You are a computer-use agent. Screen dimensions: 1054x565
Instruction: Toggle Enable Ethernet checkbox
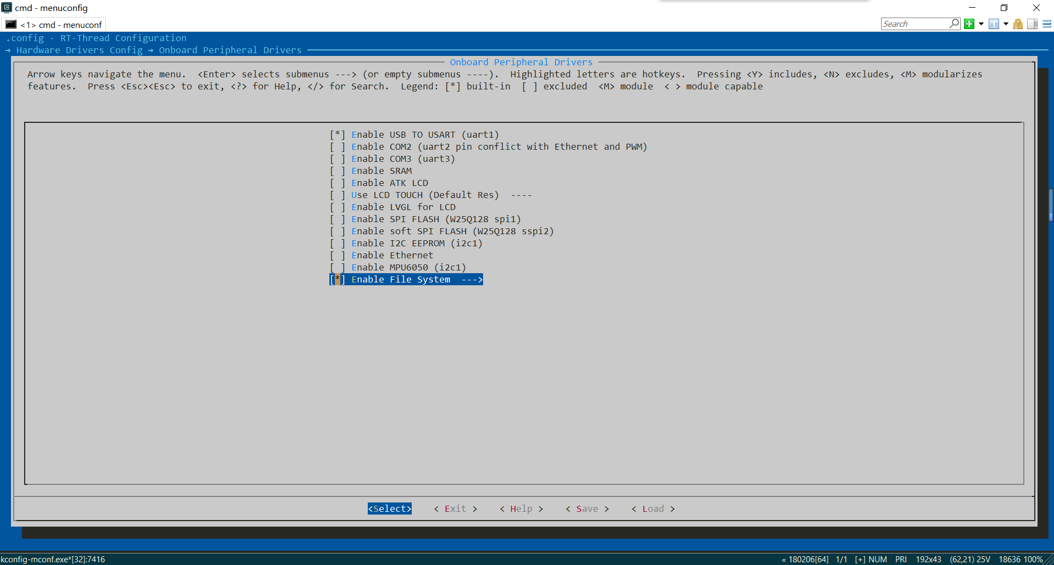[x=338, y=255]
